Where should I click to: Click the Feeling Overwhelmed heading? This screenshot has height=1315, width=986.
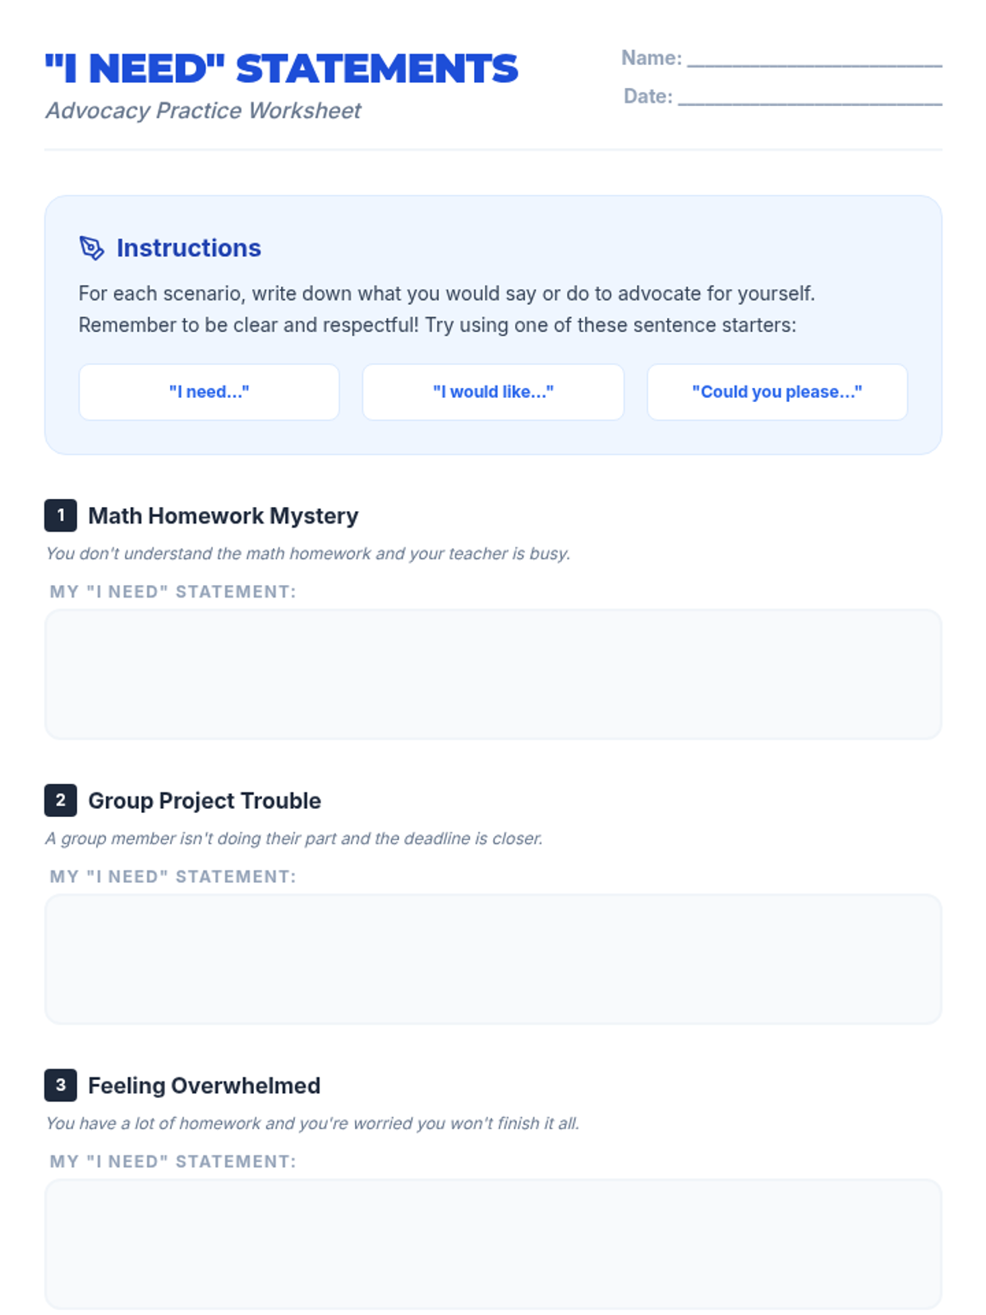click(x=204, y=1085)
